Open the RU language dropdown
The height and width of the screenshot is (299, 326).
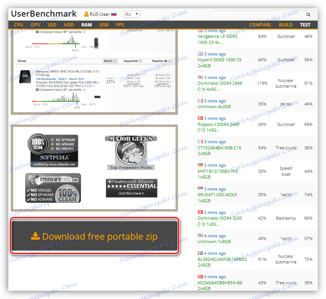coord(131,14)
